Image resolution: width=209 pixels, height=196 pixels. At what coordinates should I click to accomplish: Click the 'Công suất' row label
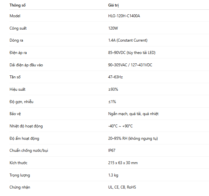(18, 28)
